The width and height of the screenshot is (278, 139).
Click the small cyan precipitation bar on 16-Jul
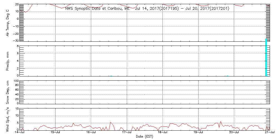(x=111, y=75)
